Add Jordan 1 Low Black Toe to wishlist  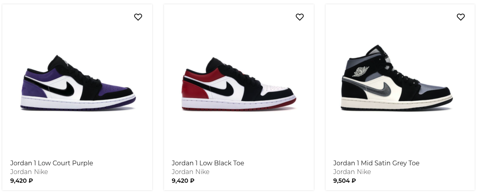pyautogui.click(x=300, y=17)
